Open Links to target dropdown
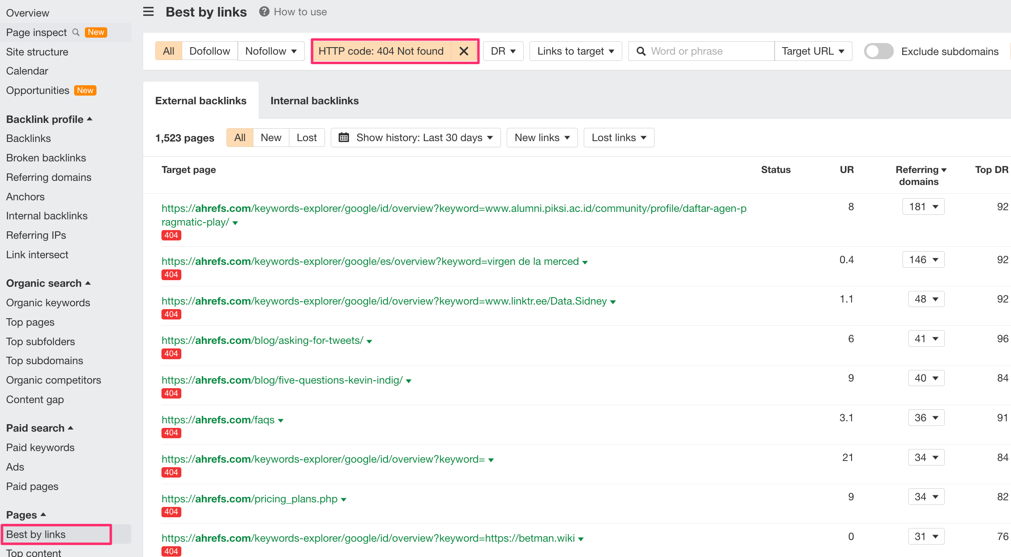This screenshot has height=557, width=1011. point(575,51)
